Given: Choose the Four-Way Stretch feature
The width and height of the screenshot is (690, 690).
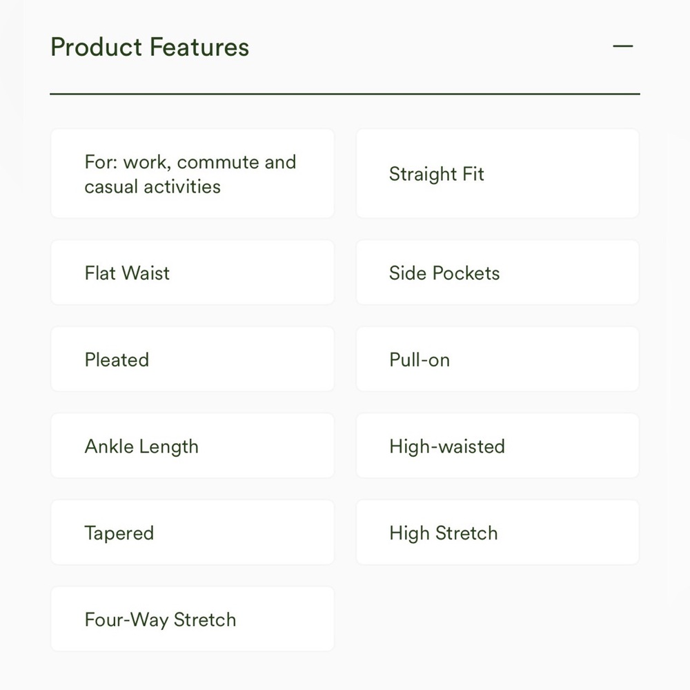Looking at the screenshot, I should [x=193, y=620].
